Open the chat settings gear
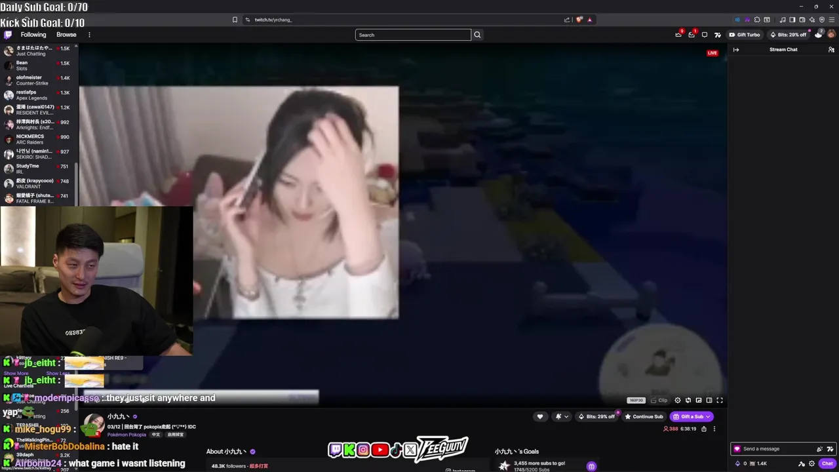This screenshot has height=472, width=839. [x=811, y=463]
